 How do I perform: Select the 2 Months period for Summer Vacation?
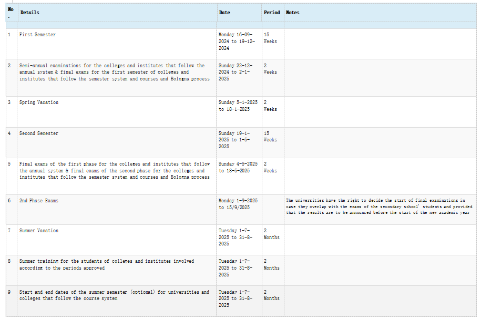coord(271,234)
